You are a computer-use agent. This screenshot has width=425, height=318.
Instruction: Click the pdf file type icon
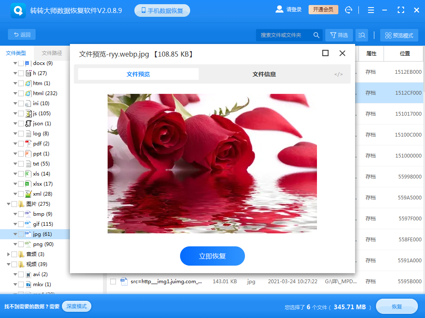click(28, 144)
